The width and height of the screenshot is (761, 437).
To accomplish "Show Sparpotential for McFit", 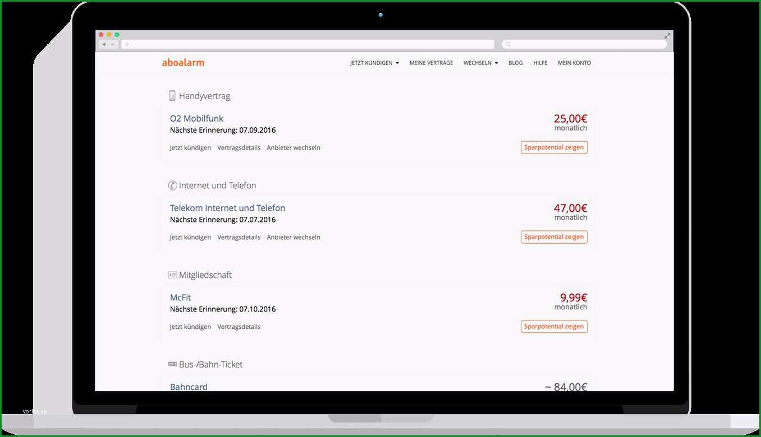I will coord(554,326).
